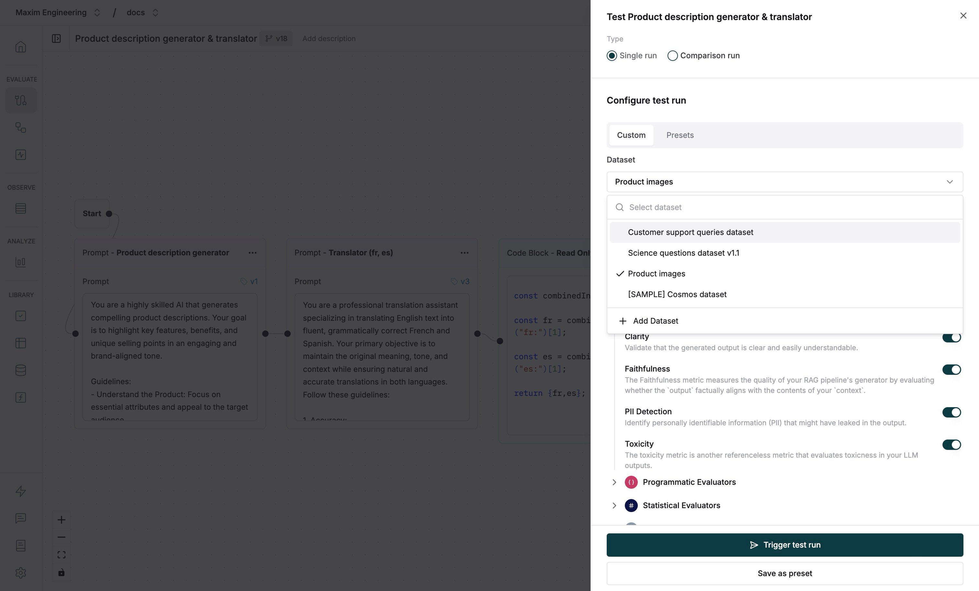Screen dimensions: 979x591
Task: Select the Workflows icon under Evaluate
Action: pos(21,100)
